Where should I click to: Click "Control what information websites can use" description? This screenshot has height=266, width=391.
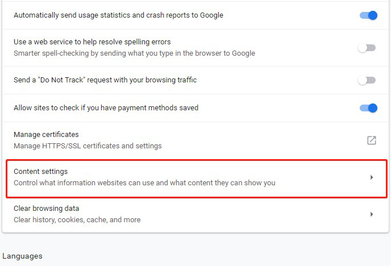click(x=144, y=183)
